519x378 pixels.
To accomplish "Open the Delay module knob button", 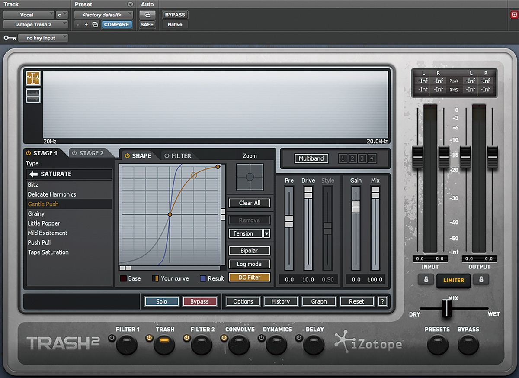I will [x=314, y=345].
